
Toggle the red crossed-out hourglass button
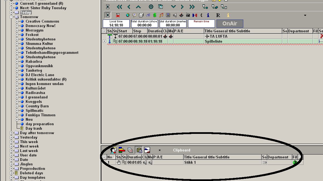[118, 15]
